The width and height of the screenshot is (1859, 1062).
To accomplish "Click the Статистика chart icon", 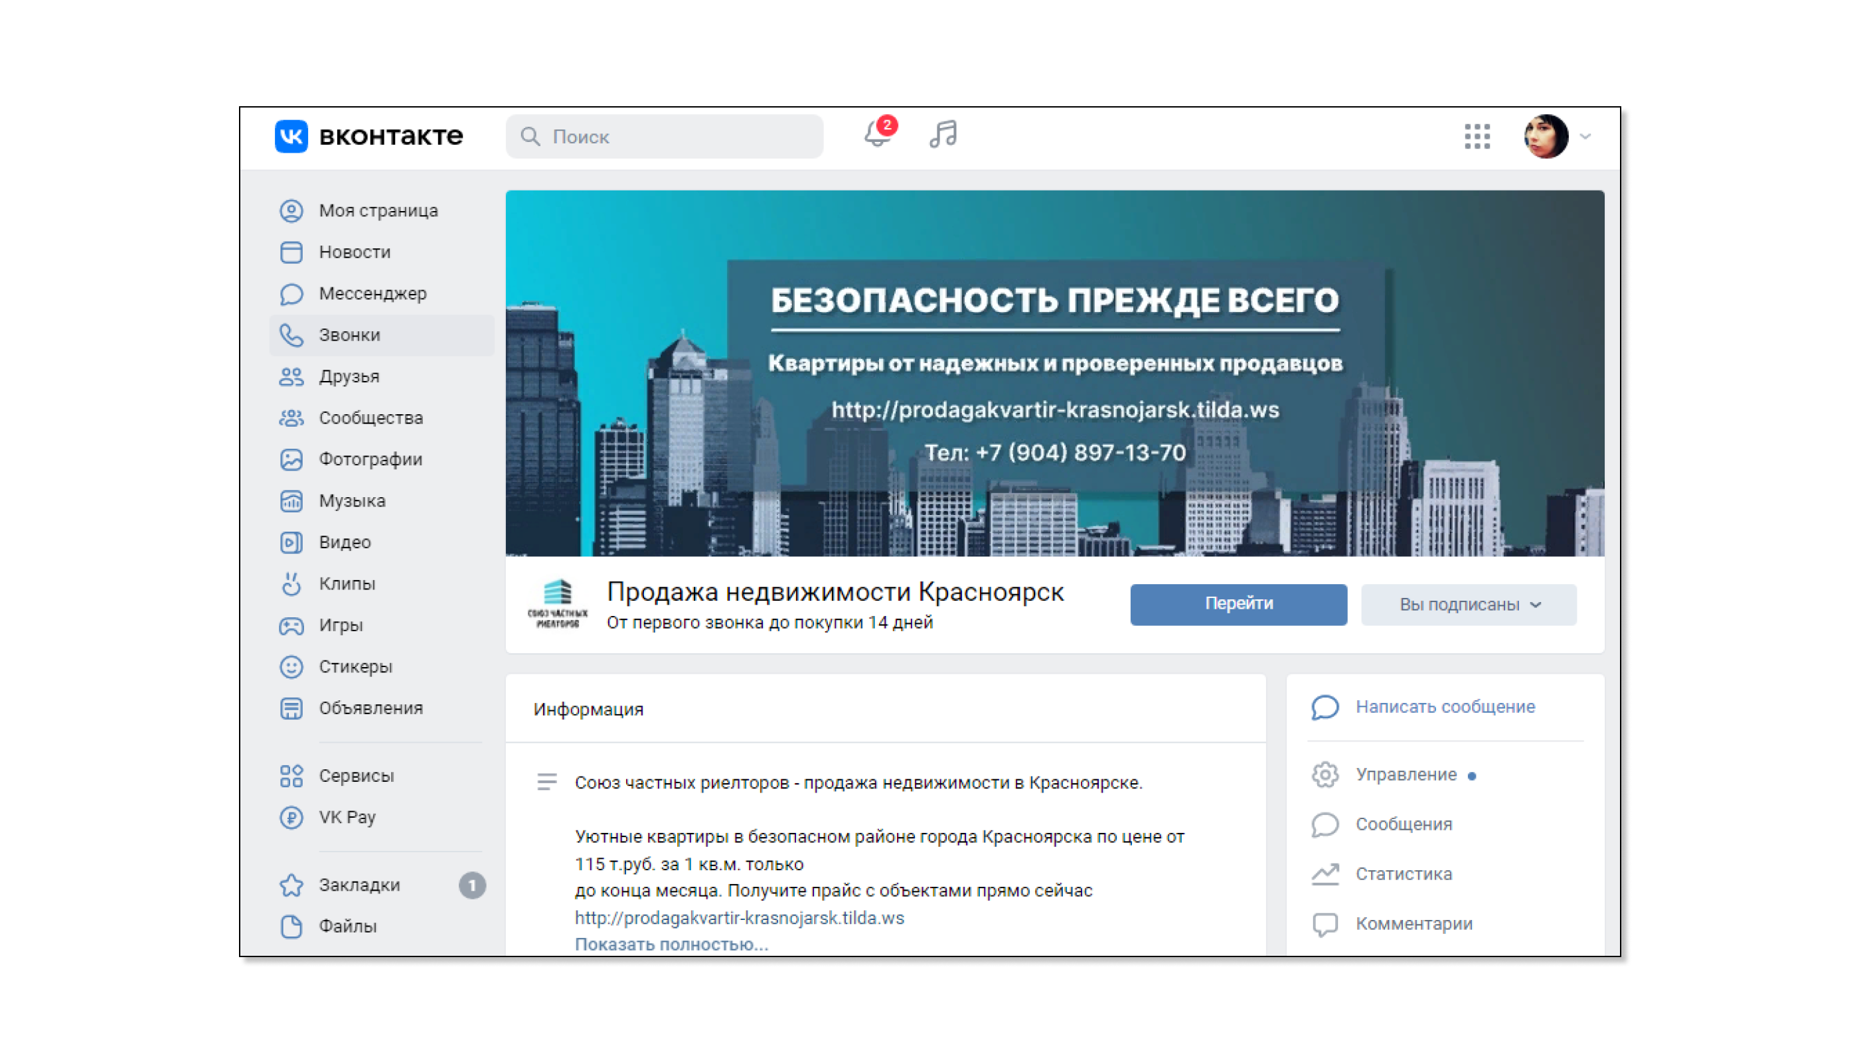I will click(1325, 873).
